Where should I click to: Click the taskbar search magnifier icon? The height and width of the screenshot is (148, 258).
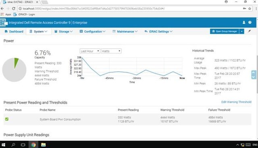click(13, 145)
